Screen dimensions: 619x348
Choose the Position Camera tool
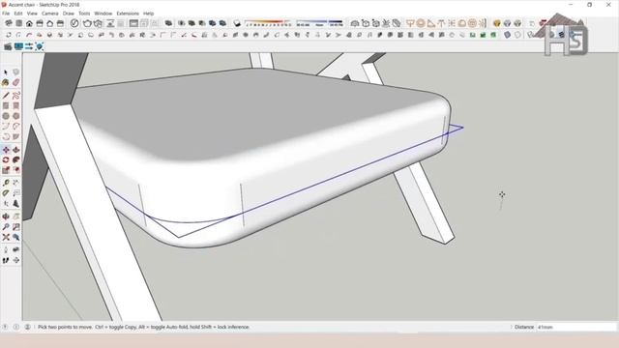pyautogui.click(x=6, y=249)
